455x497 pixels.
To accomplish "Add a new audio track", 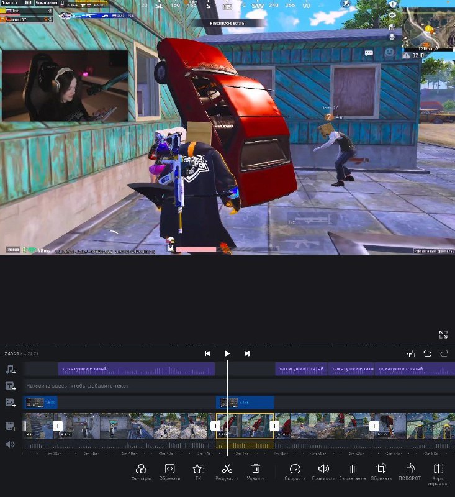I will 10,370.
